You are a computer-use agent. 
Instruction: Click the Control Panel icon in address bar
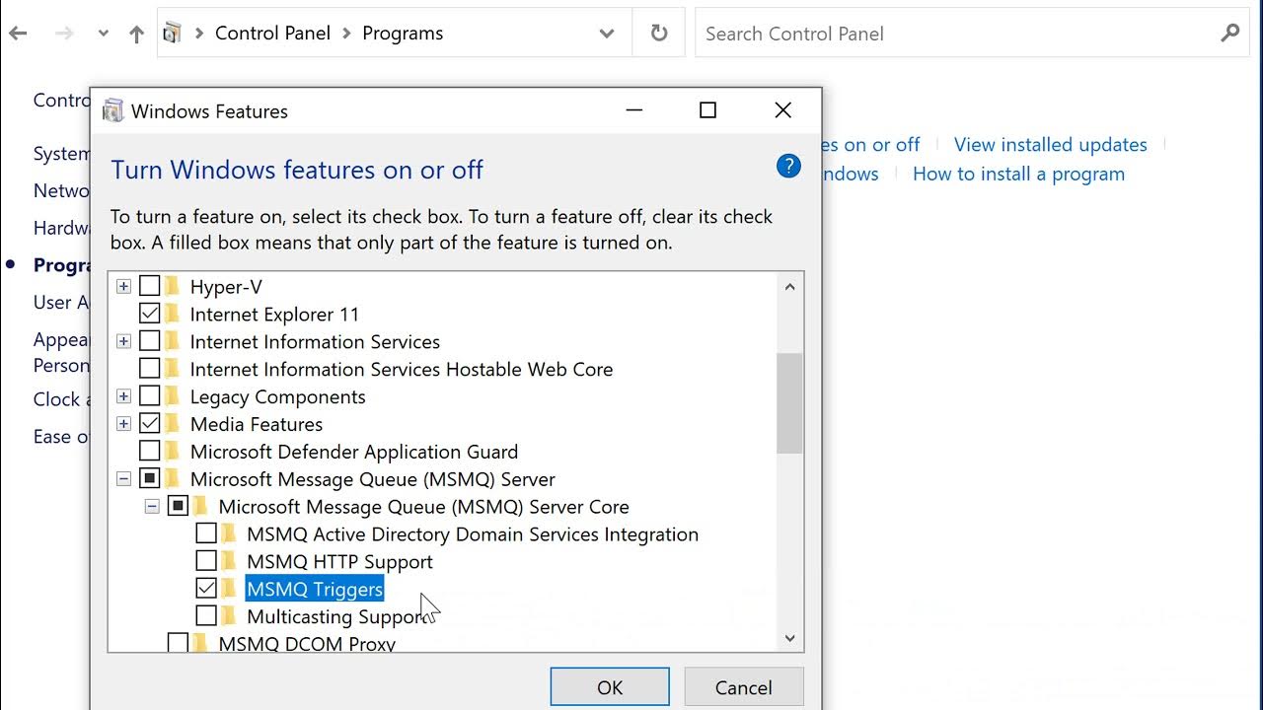(x=173, y=34)
